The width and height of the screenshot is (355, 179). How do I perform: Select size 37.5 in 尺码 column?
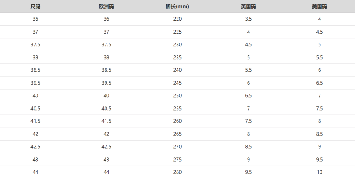point(35,44)
